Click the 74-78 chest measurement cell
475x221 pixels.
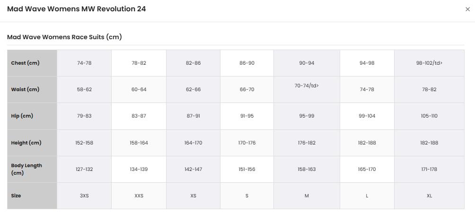[84, 63]
